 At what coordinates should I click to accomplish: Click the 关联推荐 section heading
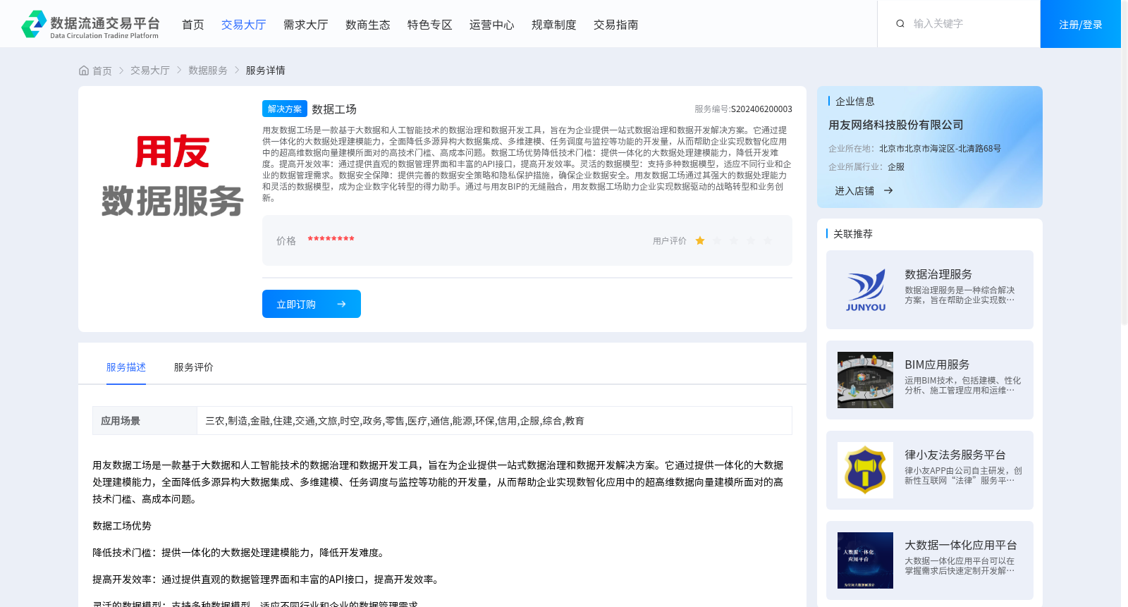(853, 234)
